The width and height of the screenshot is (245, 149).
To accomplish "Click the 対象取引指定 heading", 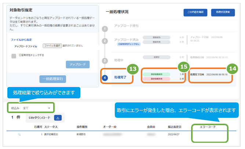I will point(21,10).
